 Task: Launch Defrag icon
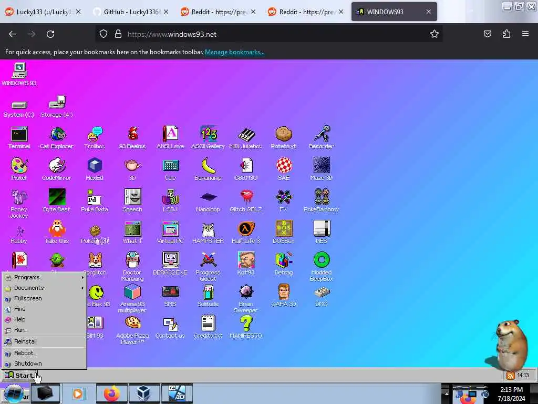283,264
